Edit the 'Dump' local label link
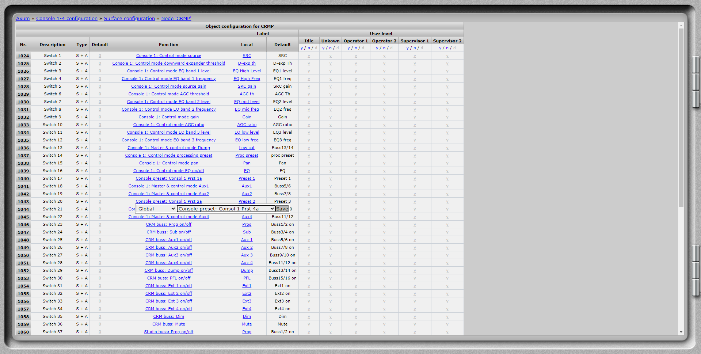701x354 pixels. tap(247, 271)
